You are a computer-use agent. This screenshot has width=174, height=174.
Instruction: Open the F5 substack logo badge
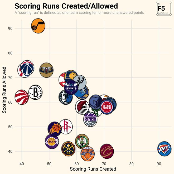click(x=164, y=8)
